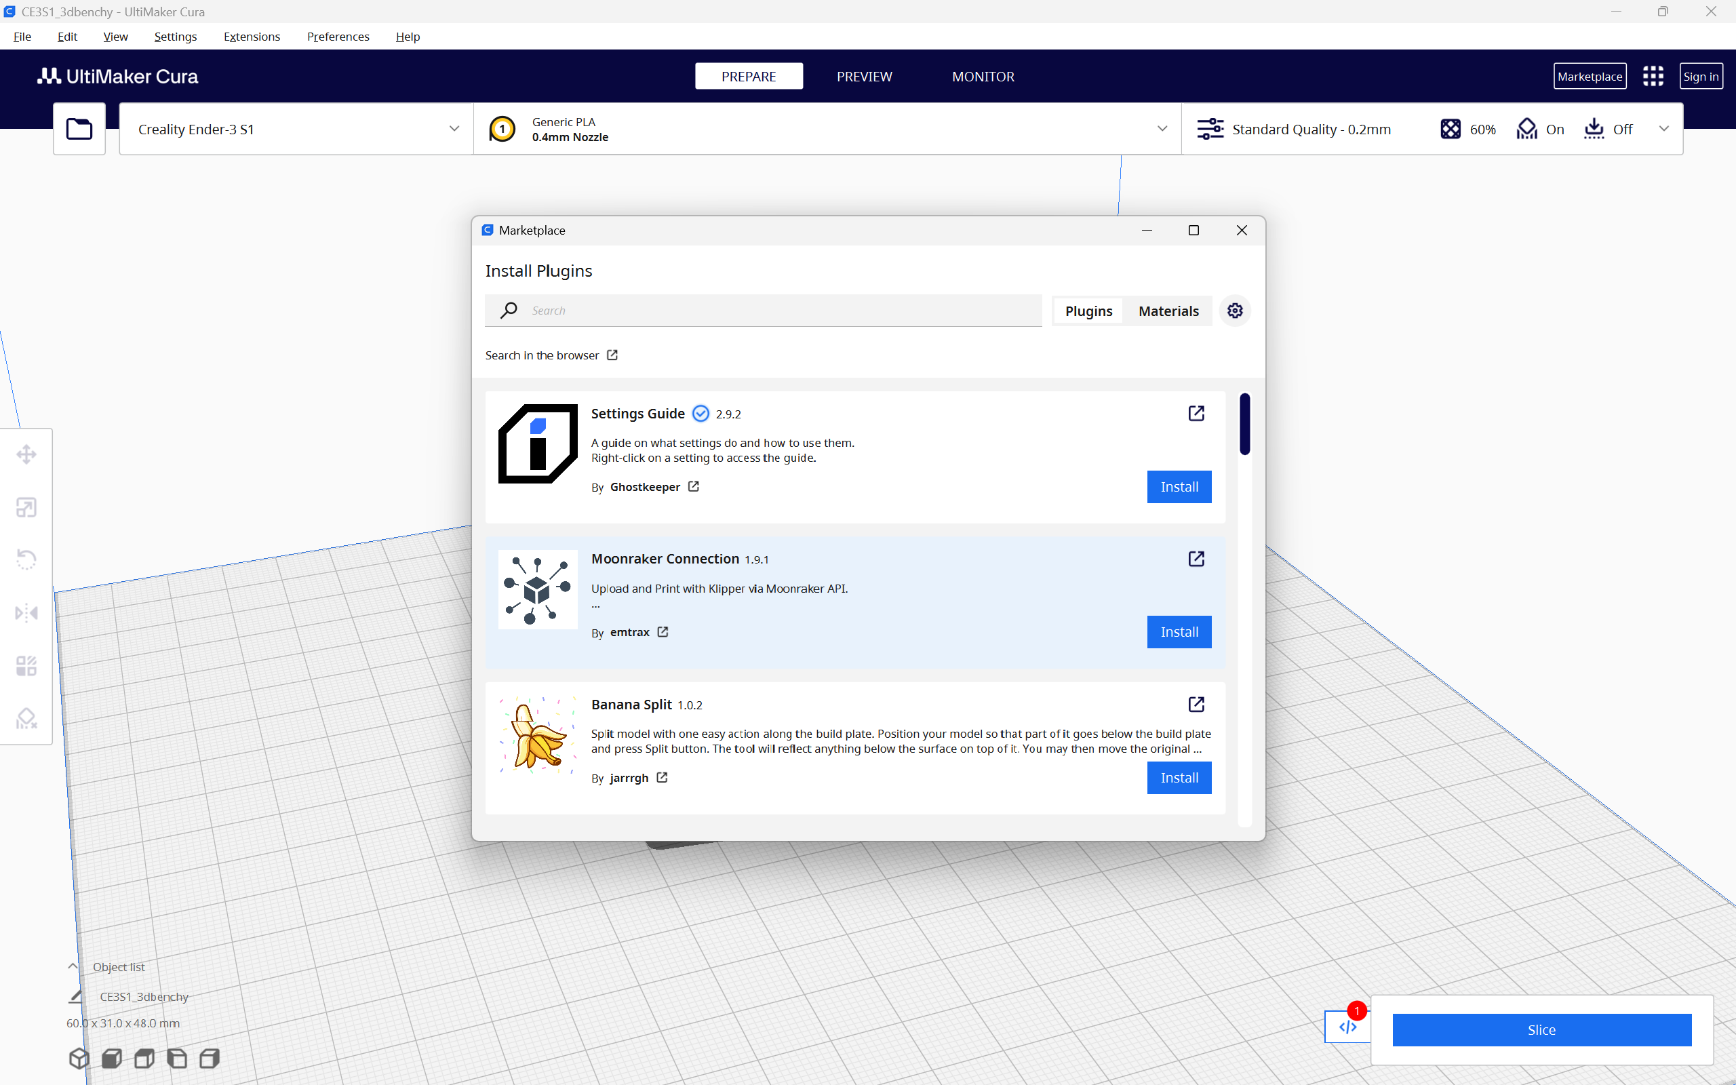Select the Move tool in left toolbar
1736x1085 pixels.
(x=26, y=454)
